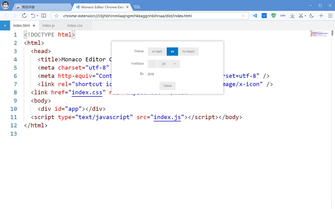This screenshot has width=335, height=209.
Task: Click the editor vertical scrollbar thumb
Action: coord(332,33)
